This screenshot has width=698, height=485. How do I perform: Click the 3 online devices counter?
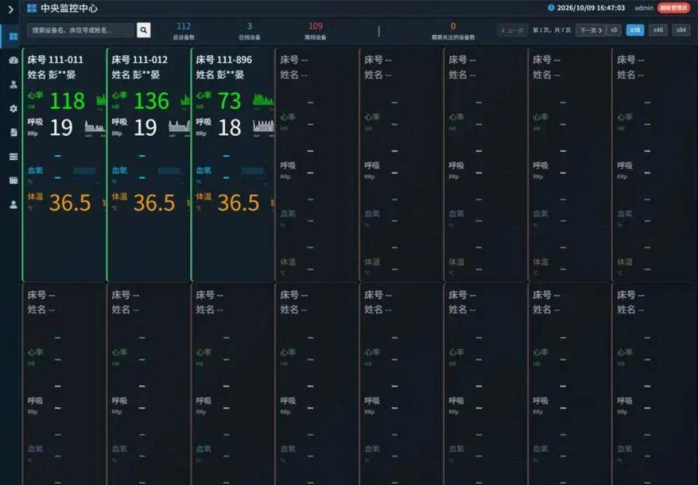click(x=249, y=31)
